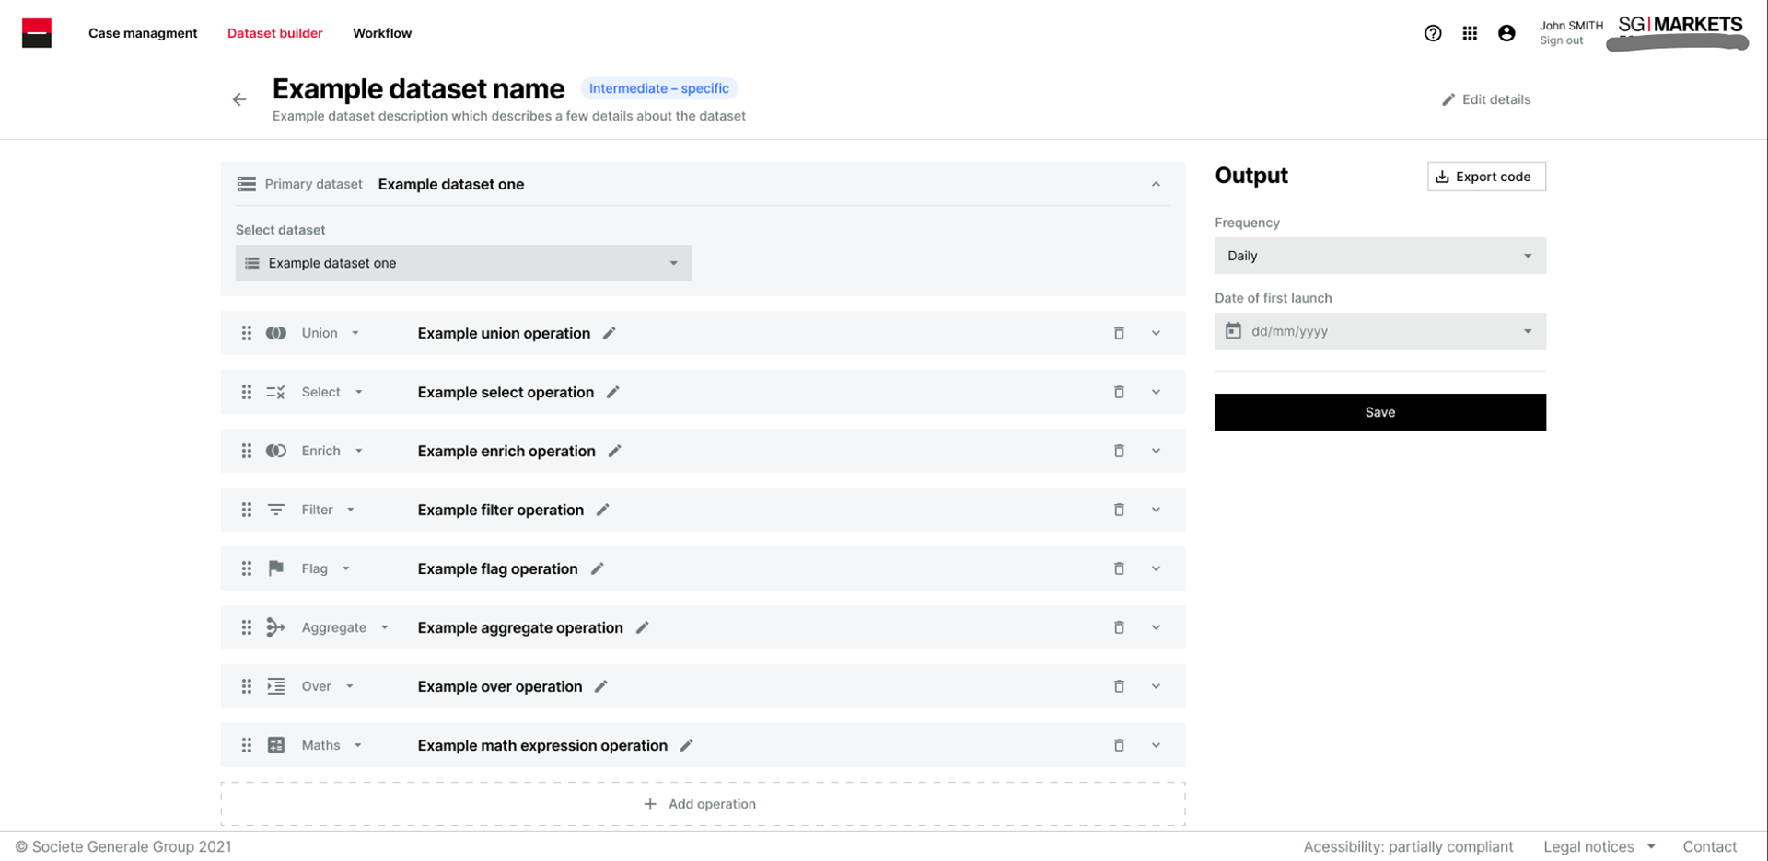Change Filter operation type dropdown

(328, 510)
